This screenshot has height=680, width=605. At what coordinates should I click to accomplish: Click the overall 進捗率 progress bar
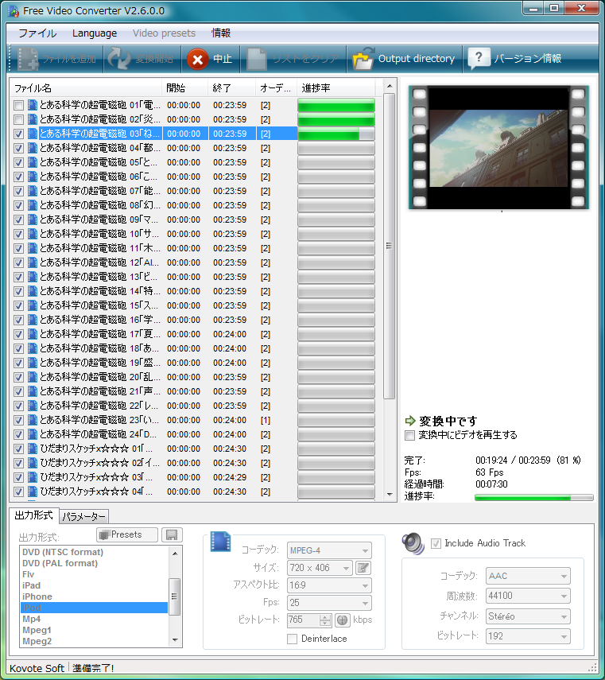coord(534,497)
